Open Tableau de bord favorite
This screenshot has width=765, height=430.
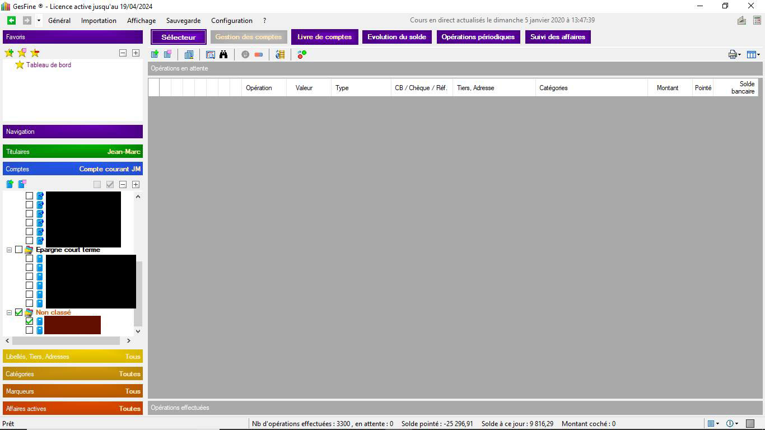48,65
